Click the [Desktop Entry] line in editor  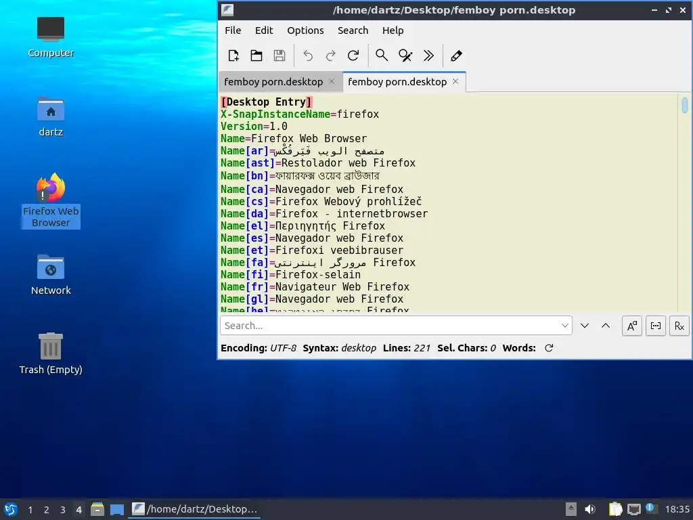(267, 102)
